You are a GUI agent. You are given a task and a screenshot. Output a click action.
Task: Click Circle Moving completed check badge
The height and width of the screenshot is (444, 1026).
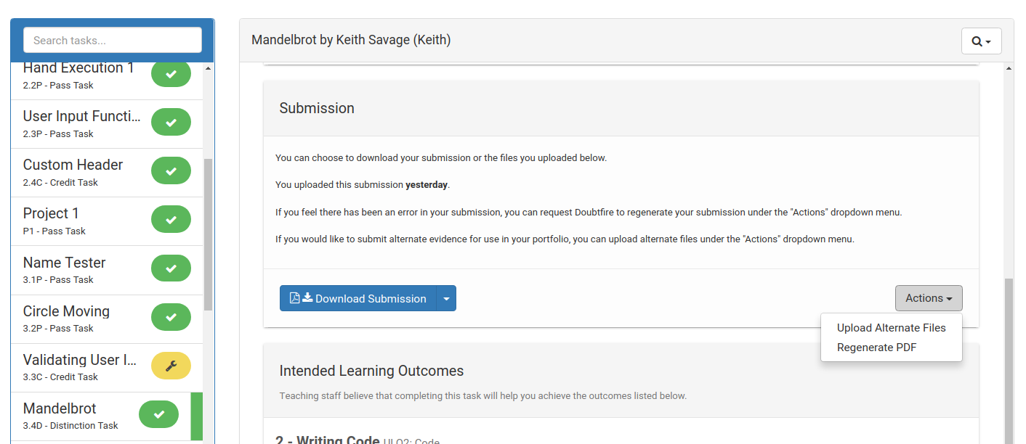pyautogui.click(x=171, y=317)
